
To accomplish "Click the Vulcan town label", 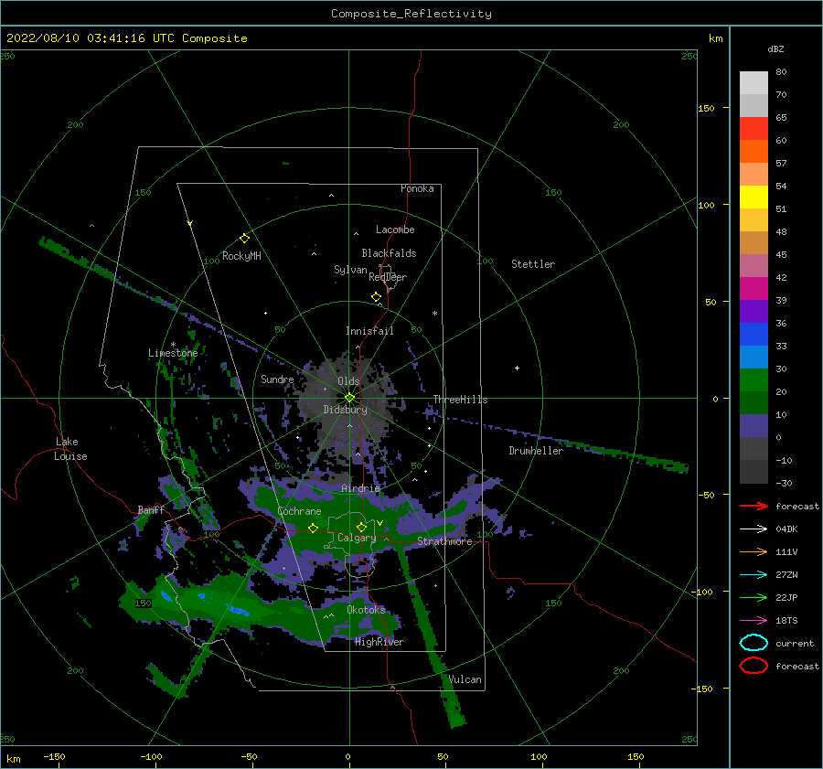I will coord(465,679).
